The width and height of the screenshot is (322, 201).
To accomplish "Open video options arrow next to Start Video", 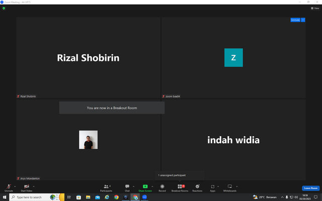I will (x=34, y=186).
